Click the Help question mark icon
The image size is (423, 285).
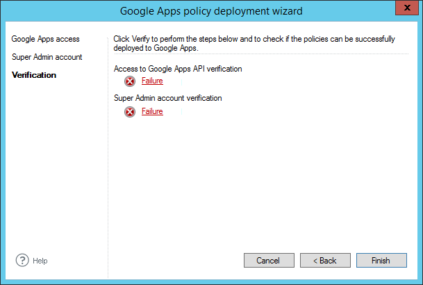coord(22,260)
